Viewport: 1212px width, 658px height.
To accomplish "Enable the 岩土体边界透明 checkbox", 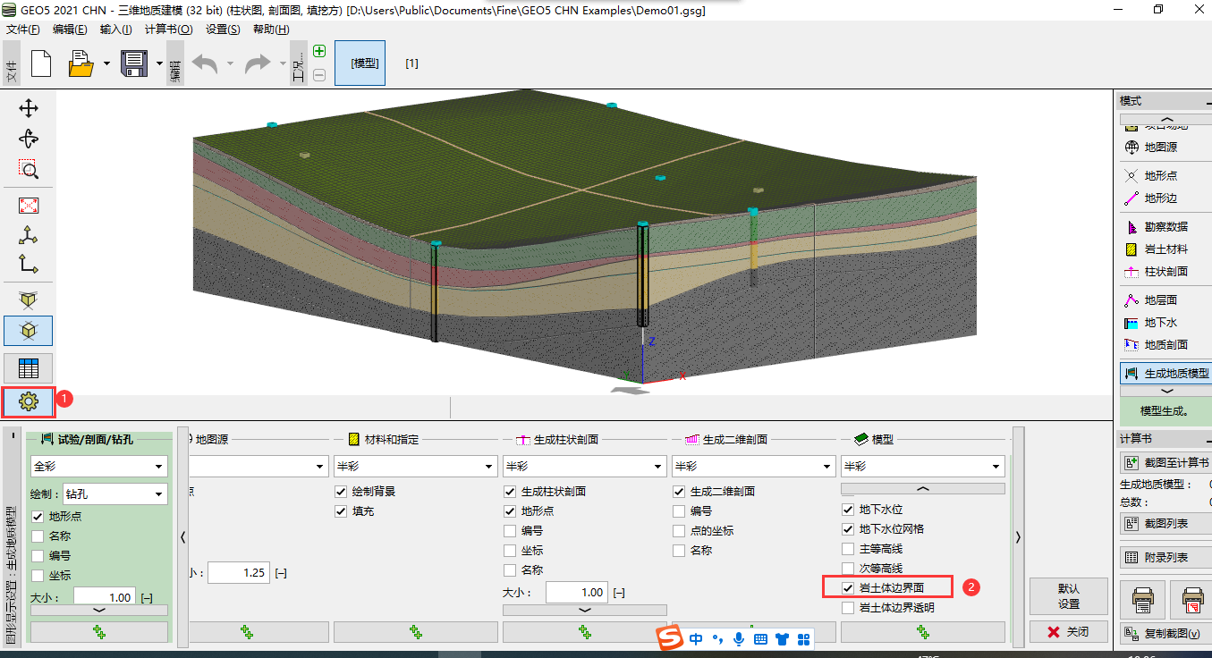I will click(848, 608).
